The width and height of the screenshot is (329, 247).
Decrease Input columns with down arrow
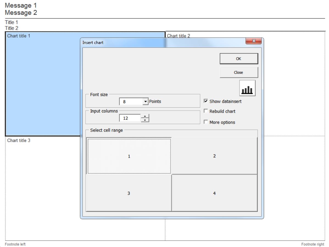(x=145, y=120)
